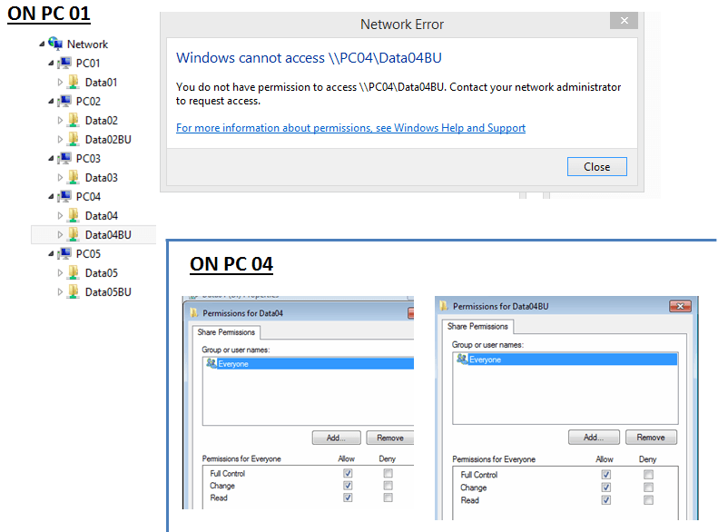
Task: Expand the Data04BU folder node
Action: (60, 234)
